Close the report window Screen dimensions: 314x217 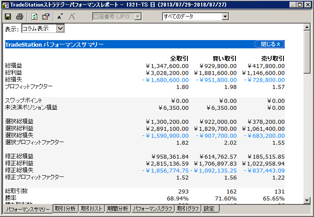(307, 5)
